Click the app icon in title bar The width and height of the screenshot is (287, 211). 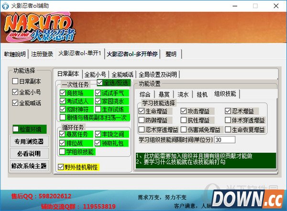click(x=5, y=6)
